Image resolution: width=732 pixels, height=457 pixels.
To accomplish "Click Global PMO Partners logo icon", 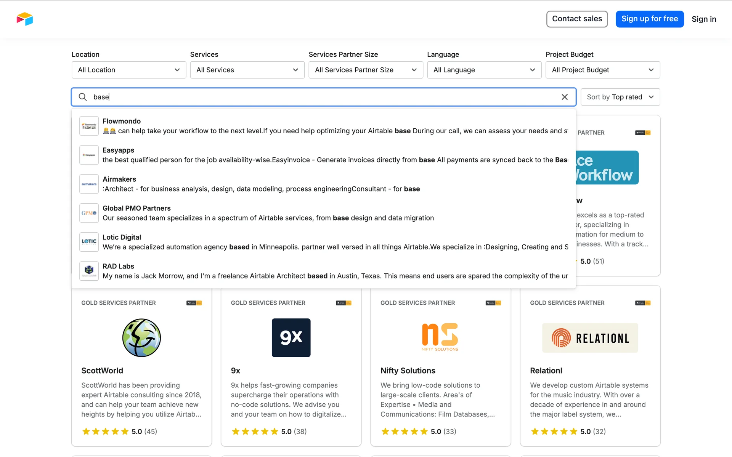I will (x=89, y=213).
